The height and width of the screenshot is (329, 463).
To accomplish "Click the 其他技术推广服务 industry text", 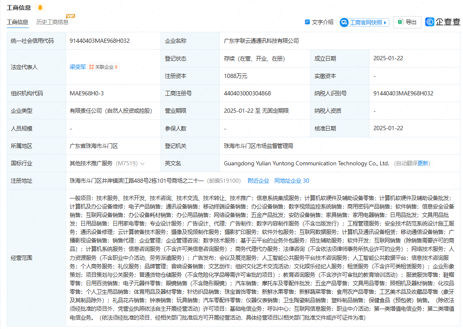I will 91,163.
